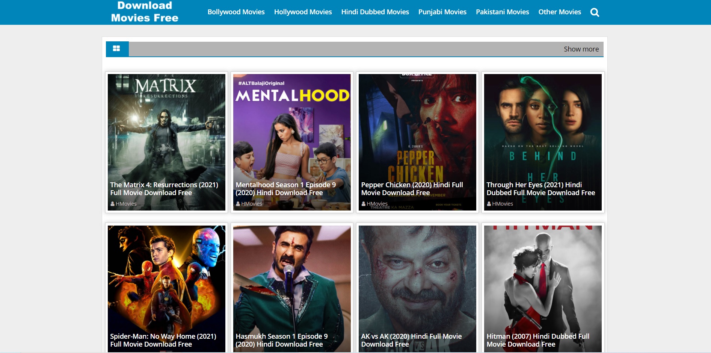Click the grid view icon
This screenshot has height=353, width=711.
click(116, 49)
